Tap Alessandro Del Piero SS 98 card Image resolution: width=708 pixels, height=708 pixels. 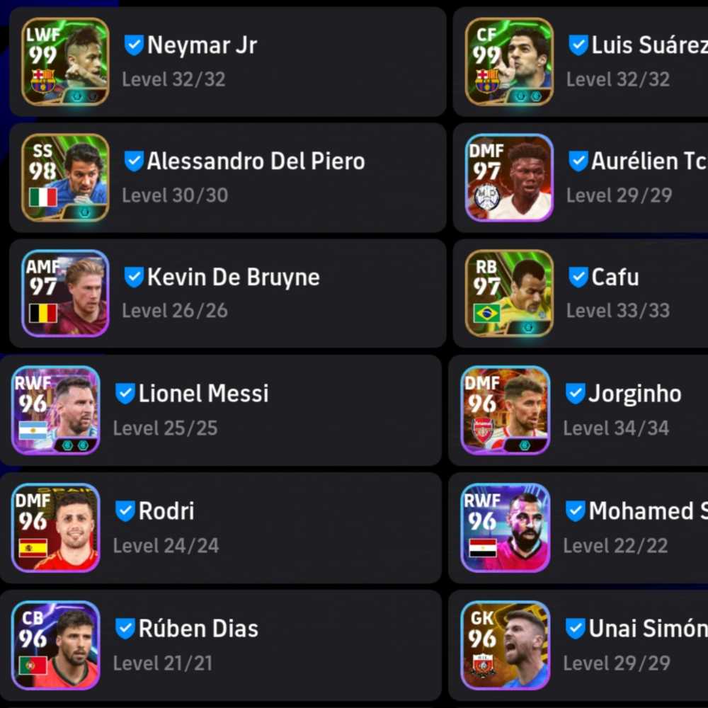65,178
